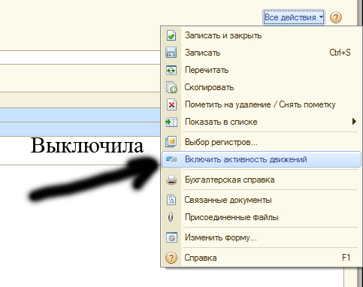Open Связанные документы
The image size is (363, 287).
pos(261,200)
